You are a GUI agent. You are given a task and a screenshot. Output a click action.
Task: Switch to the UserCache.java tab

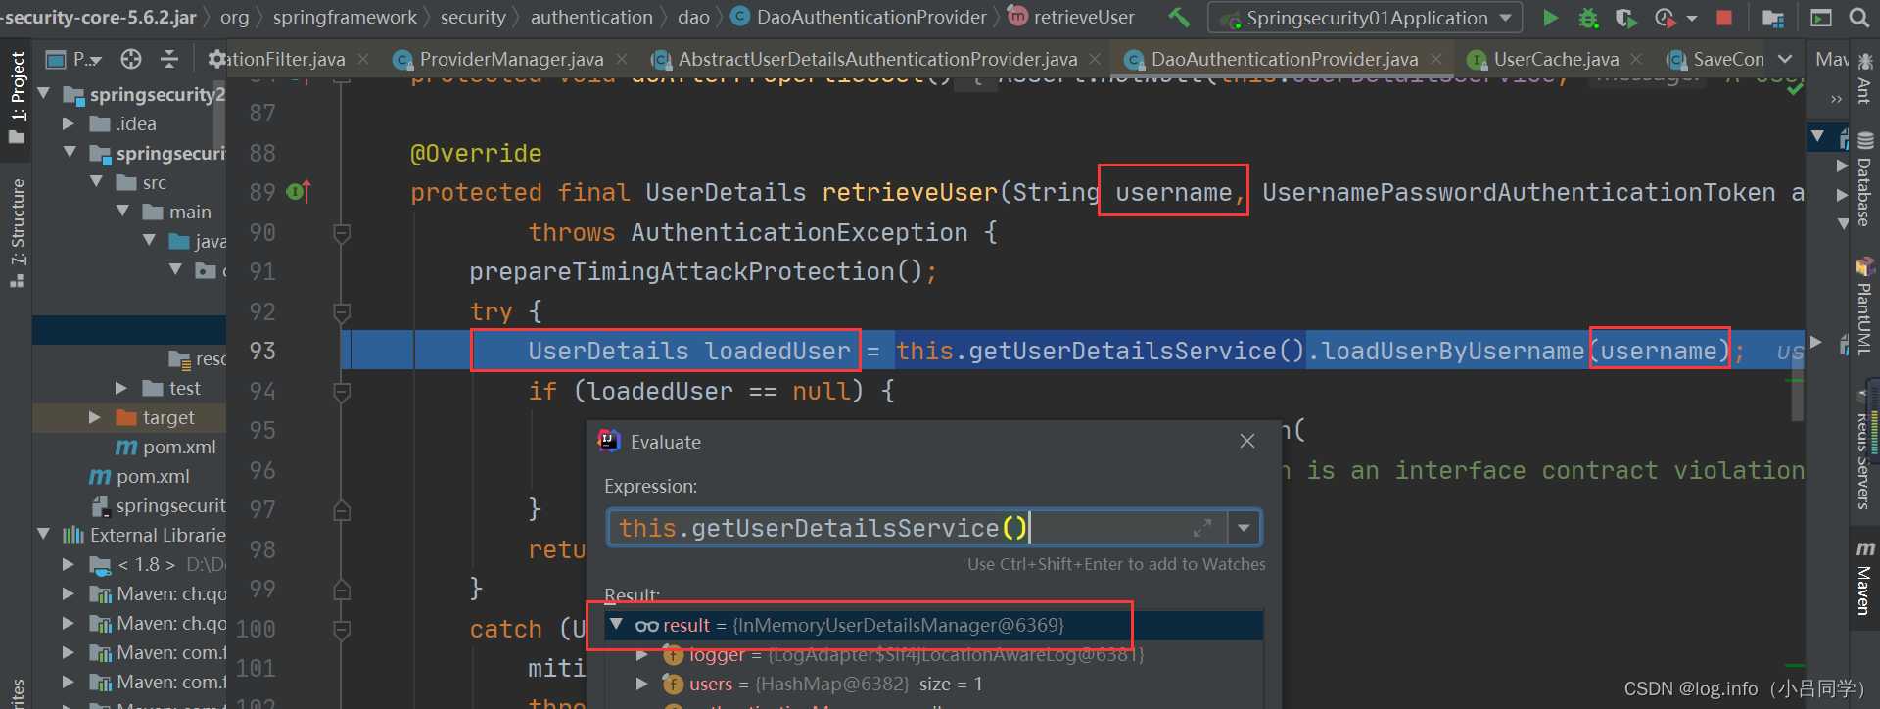click(x=1555, y=59)
